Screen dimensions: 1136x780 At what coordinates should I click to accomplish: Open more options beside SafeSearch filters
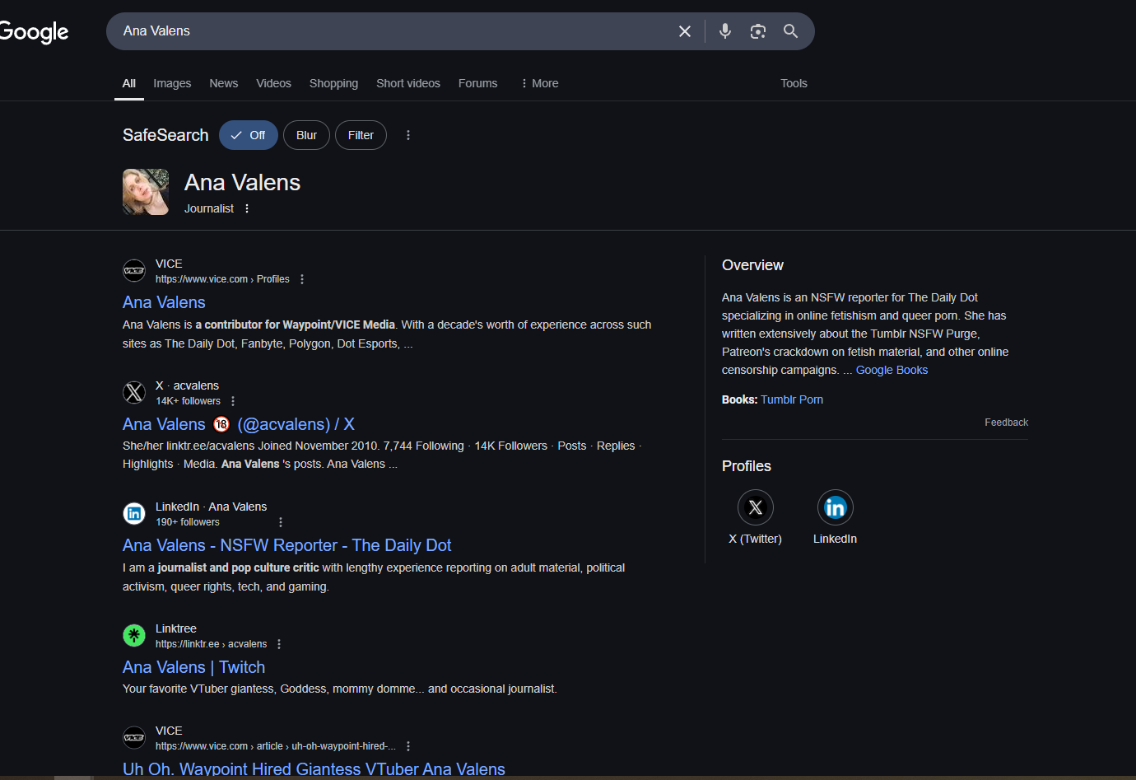tap(408, 135)
